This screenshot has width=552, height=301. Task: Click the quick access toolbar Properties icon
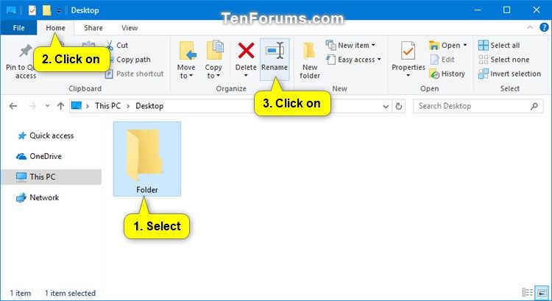[x=32, y=10]
